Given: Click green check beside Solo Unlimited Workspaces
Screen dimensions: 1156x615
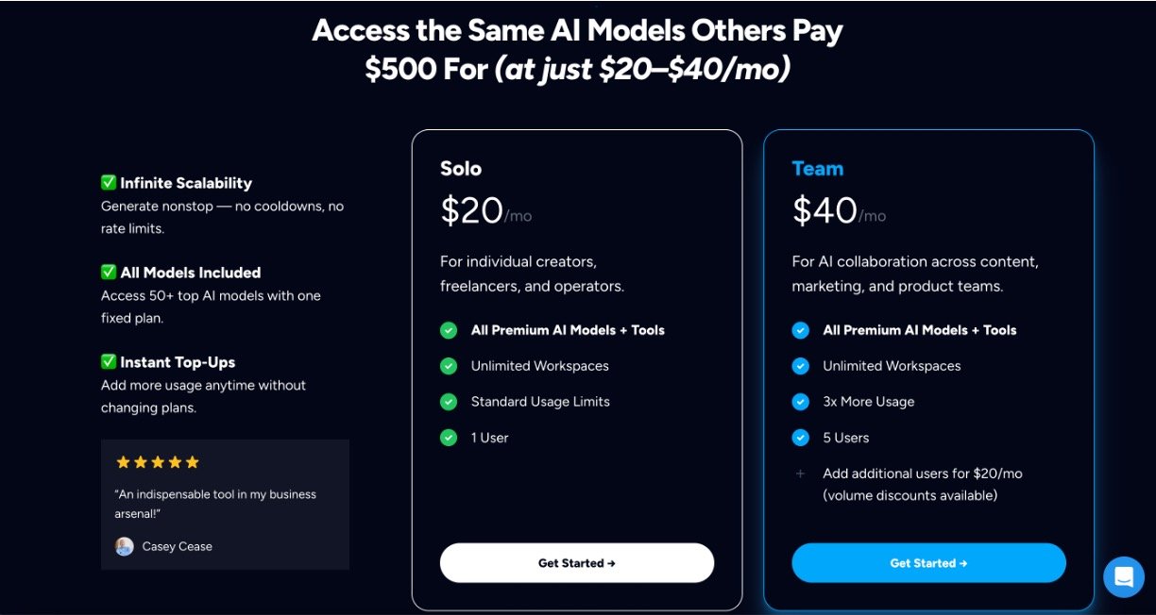Looking at the screenshot, I should tap(449, 366).
